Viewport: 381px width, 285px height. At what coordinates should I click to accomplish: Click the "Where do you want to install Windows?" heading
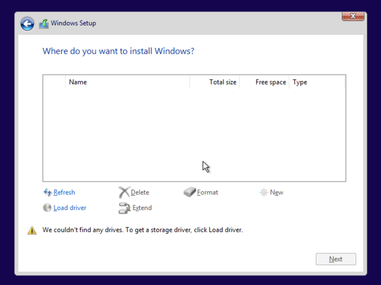tap(119, 51)
